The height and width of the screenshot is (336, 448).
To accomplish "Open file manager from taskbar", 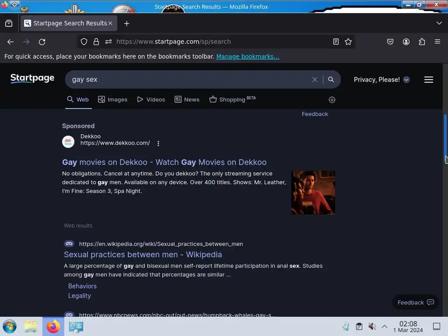I will point(31,326).
